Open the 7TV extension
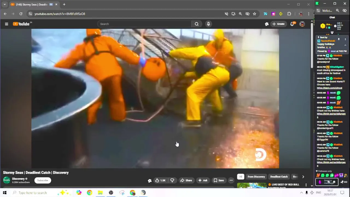The image size is (350, 197). click(265, 14)
